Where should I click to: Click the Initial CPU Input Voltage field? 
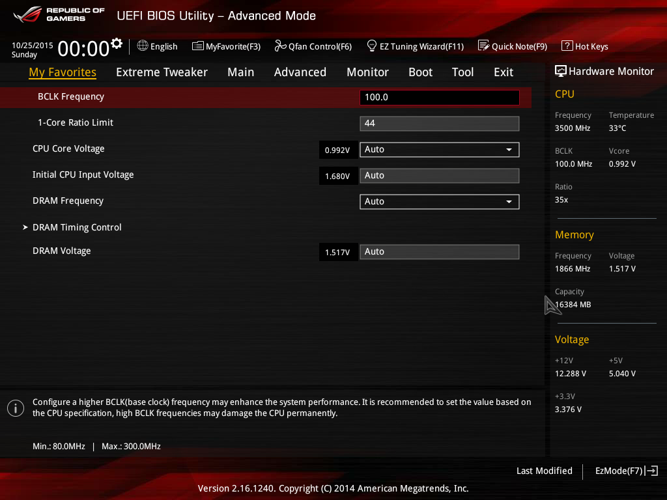coord(440,176)
